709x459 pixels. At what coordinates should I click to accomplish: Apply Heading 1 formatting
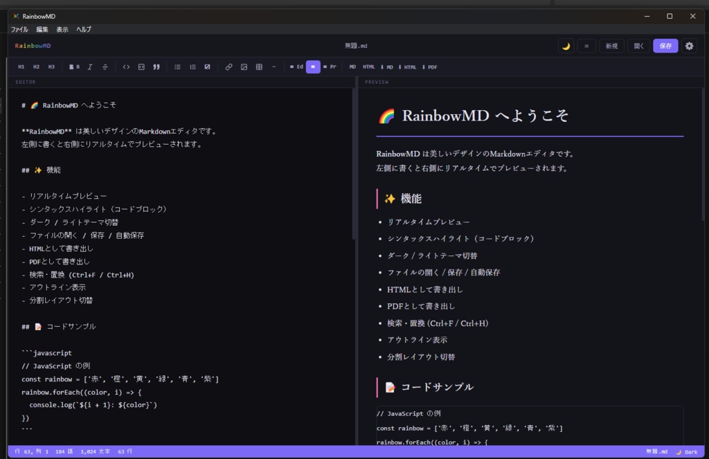point(20,66)
